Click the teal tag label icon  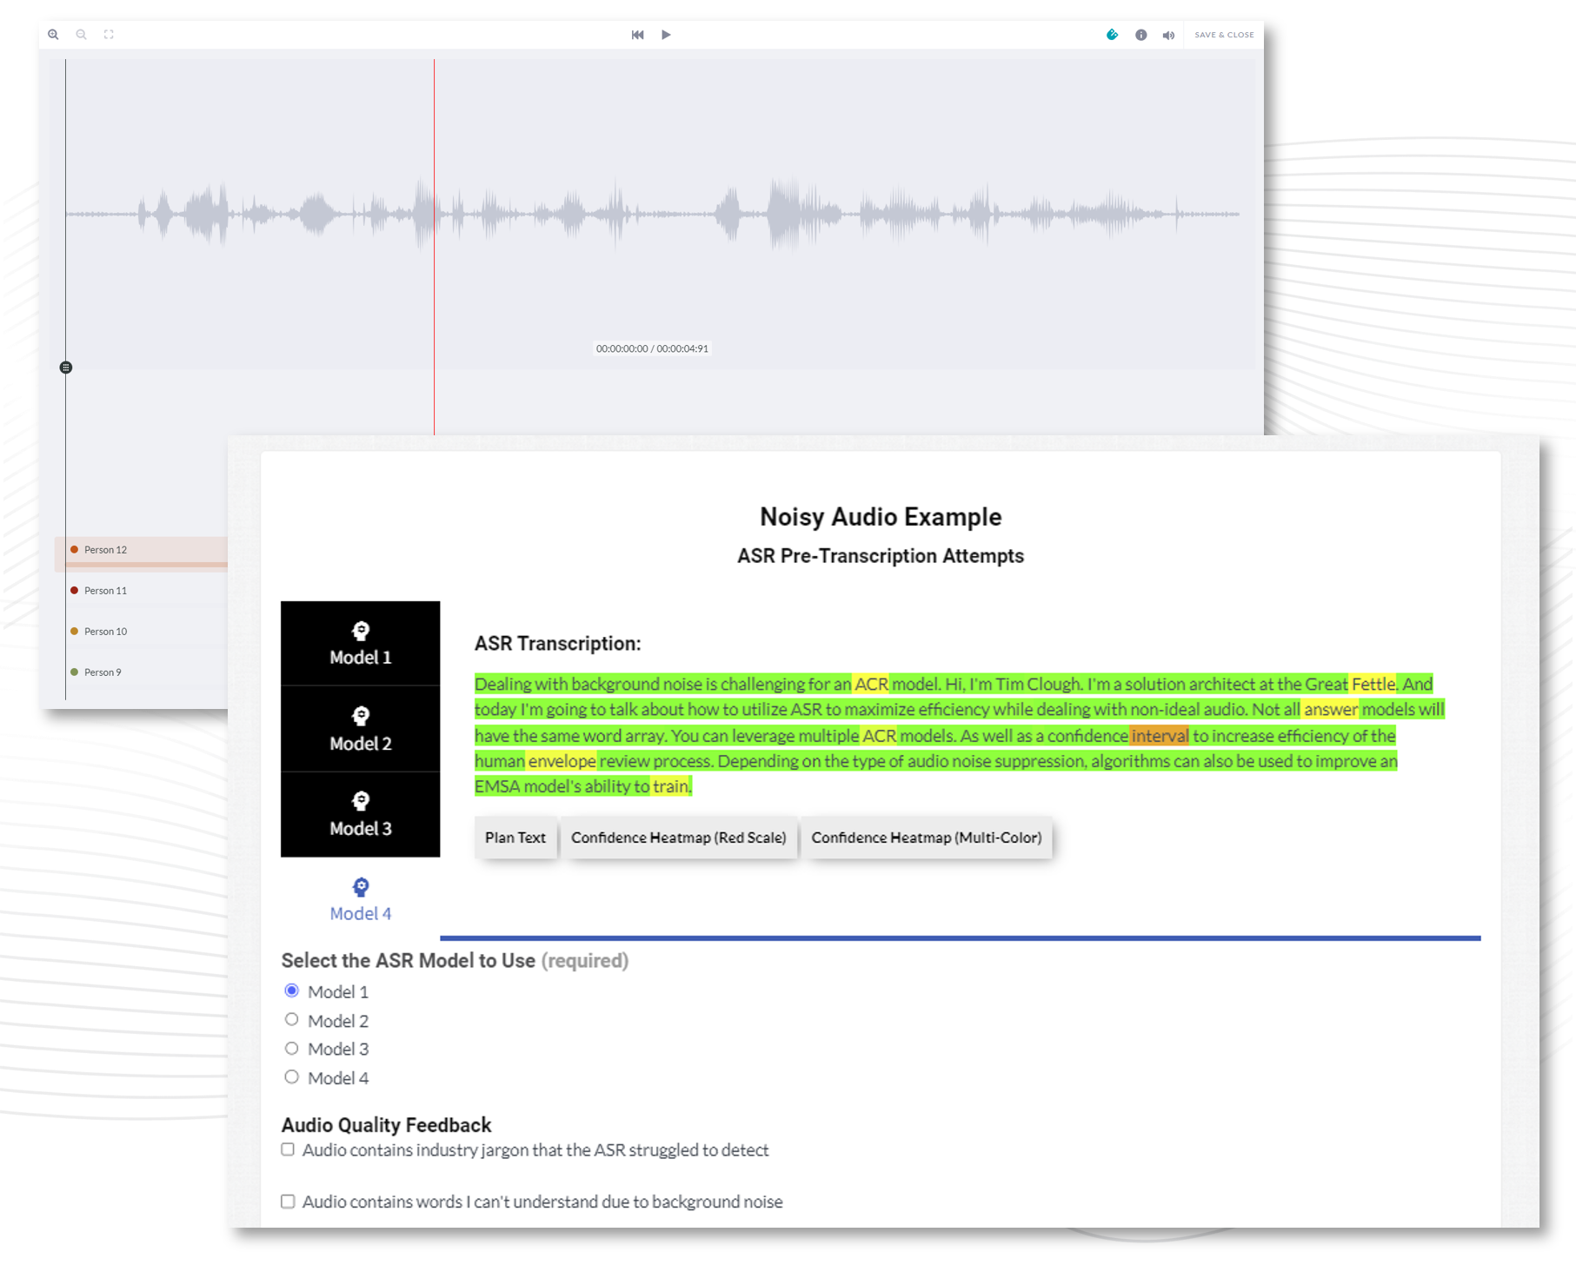click(1112, 35)
